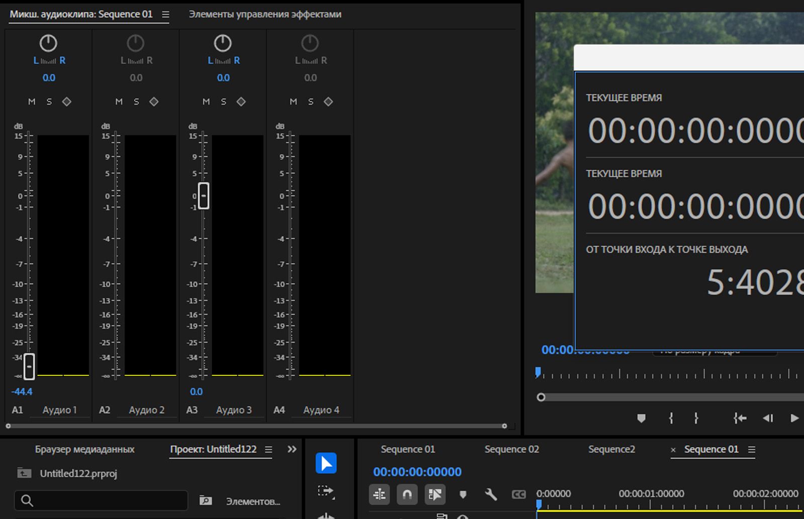Image resolution: width=804 pixels, height=519 pixels.
Task: Mark In point with left brace icon
Action: click(671, 418)
